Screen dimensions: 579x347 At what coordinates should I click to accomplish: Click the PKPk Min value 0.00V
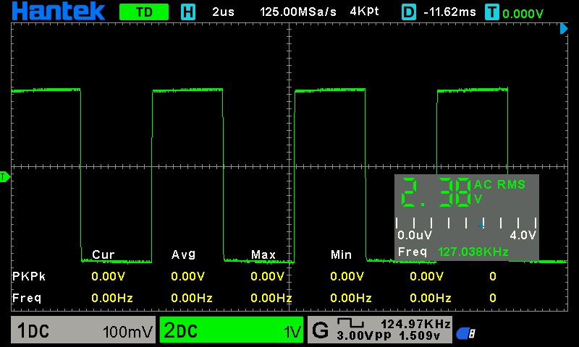coord(347,277)
